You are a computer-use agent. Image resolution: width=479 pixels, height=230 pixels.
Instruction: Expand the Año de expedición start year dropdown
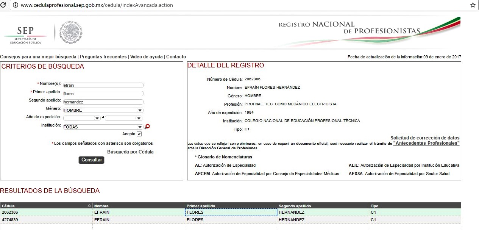click(97, 118)
